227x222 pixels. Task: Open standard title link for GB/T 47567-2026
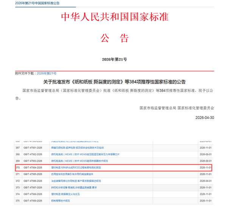tap(74, 188)
